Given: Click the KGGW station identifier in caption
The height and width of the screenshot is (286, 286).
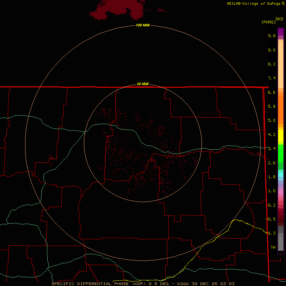Looking at the screenshot, I should pyautogui.click(x=183, y=284).
